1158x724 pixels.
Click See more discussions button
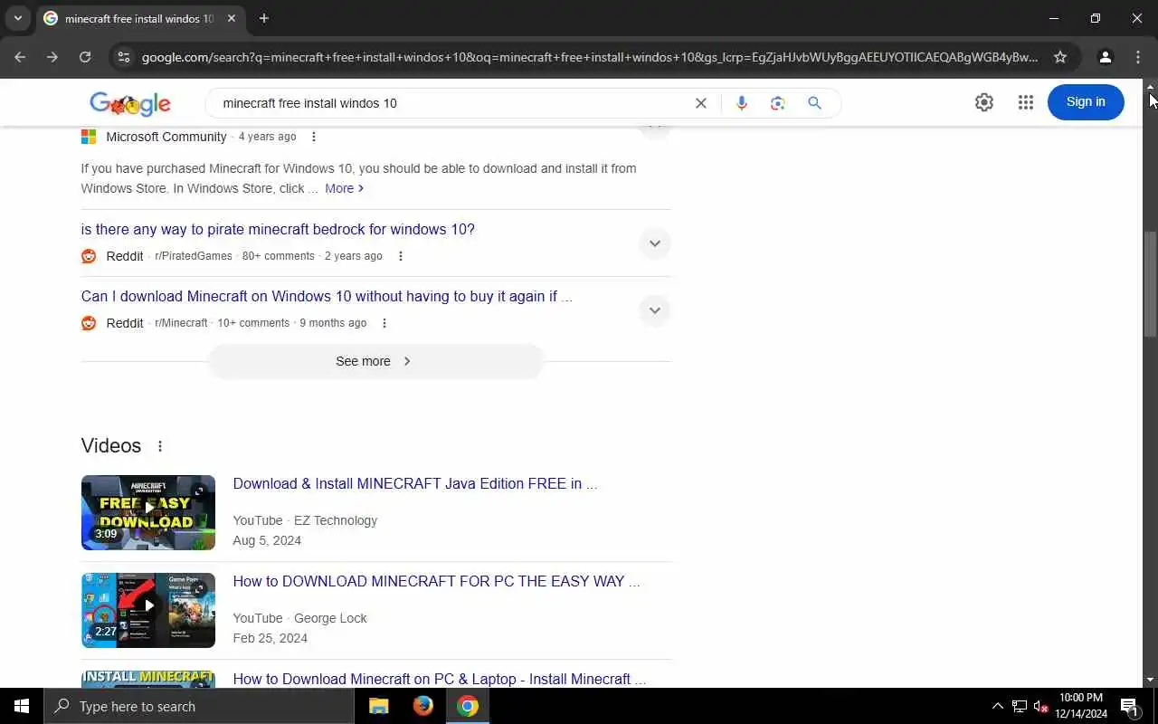pyautogui.click(x=375, y=361)
